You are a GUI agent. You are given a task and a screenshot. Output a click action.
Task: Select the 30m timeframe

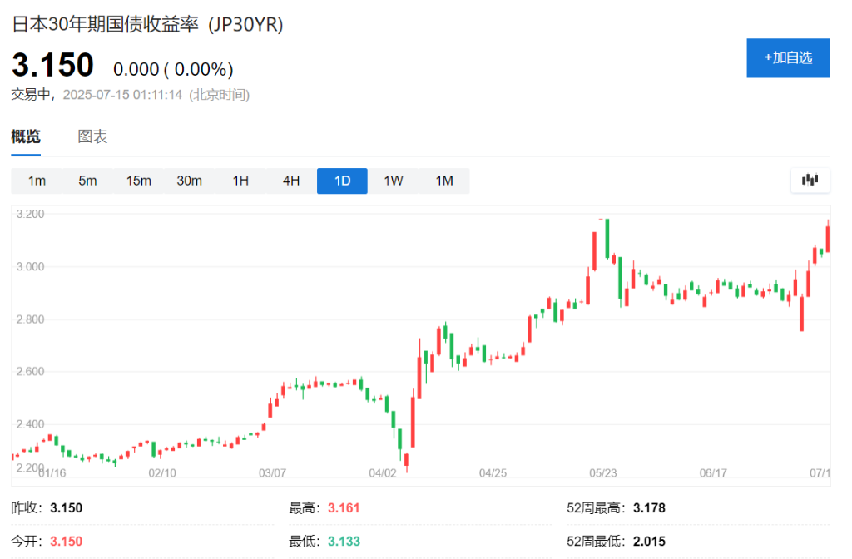189,180
